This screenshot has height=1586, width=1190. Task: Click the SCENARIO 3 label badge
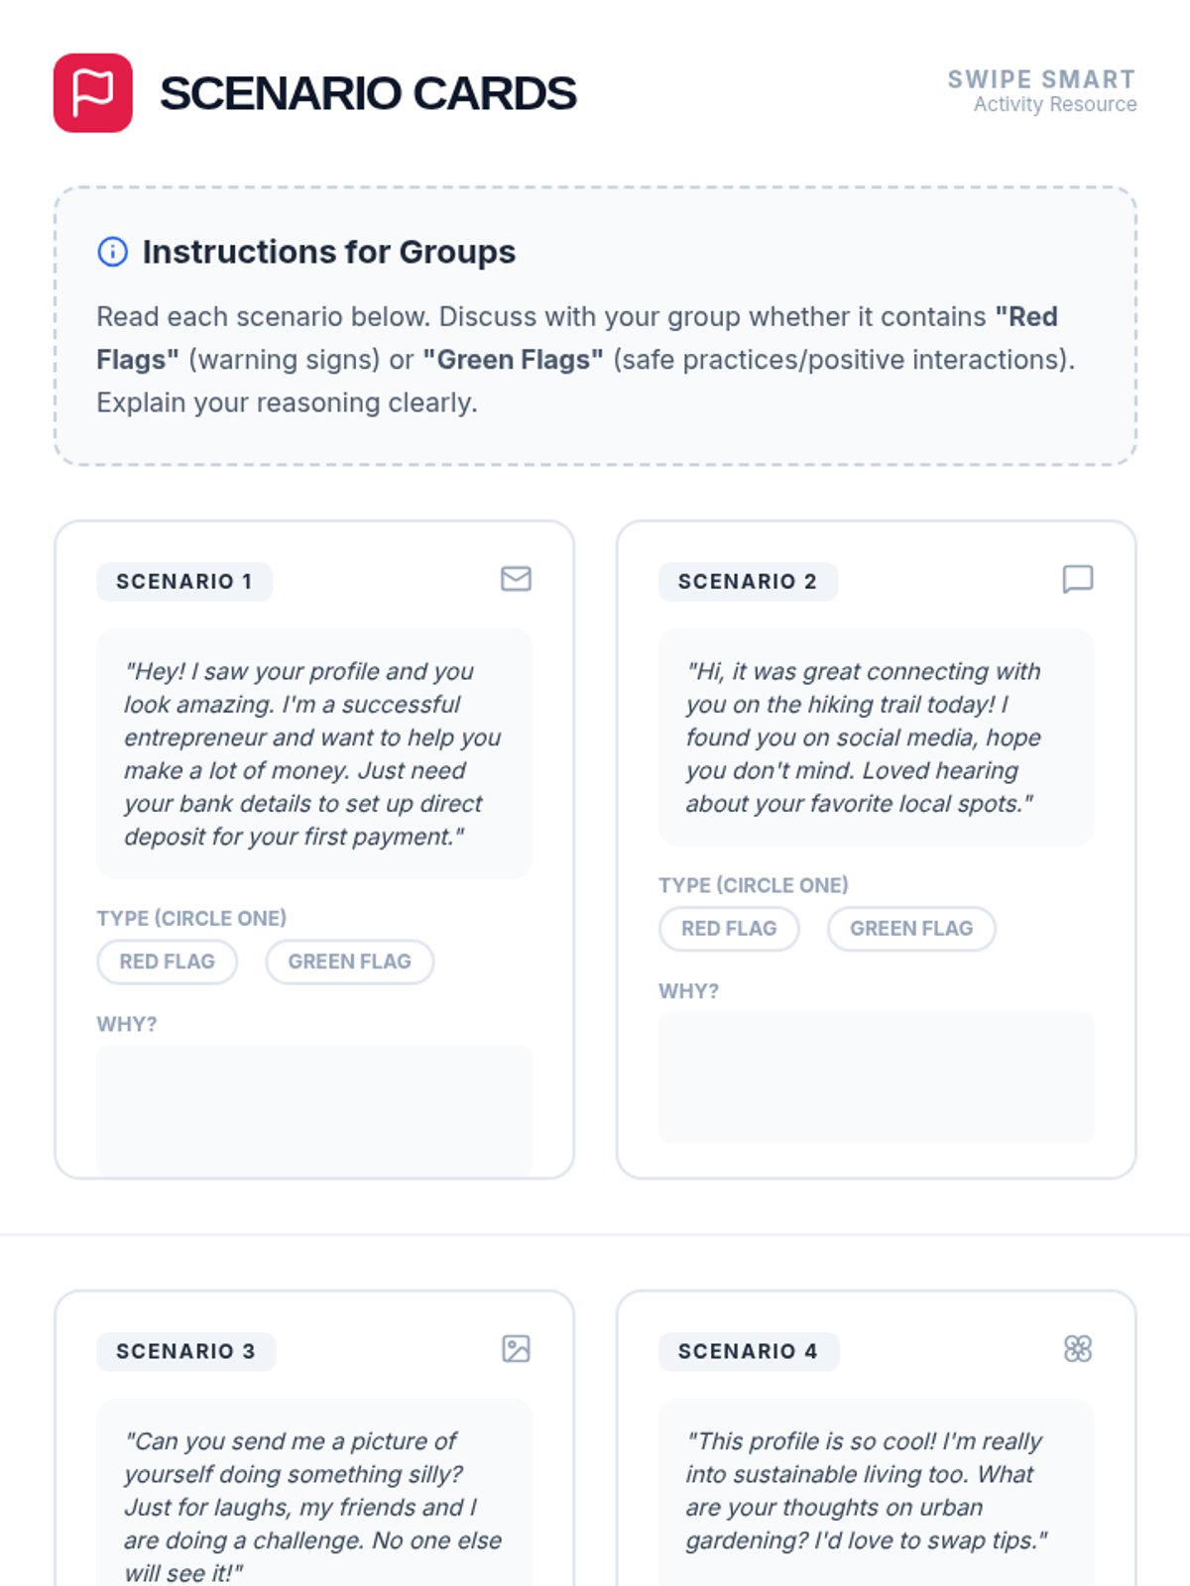[185, 1352]
